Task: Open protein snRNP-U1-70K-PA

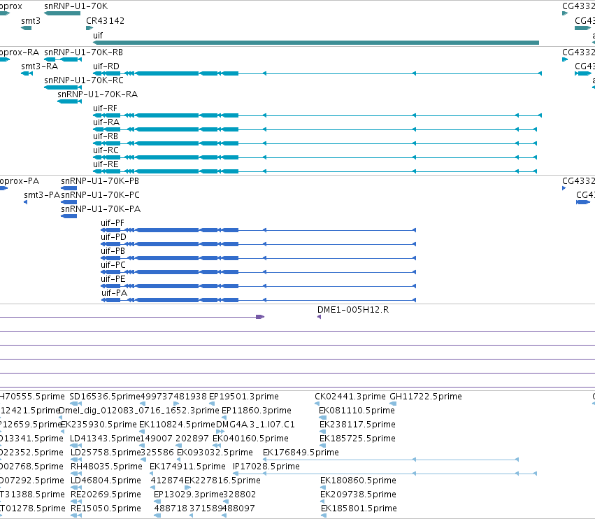Action: 101,209
